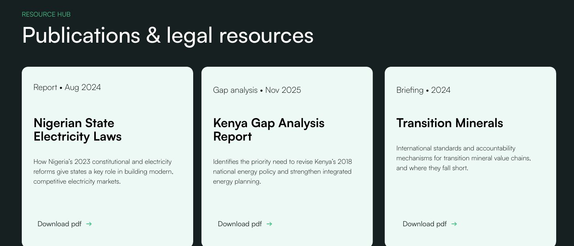
Task: Open the Kenya Gap Analysis Report title
Action: 269,130
